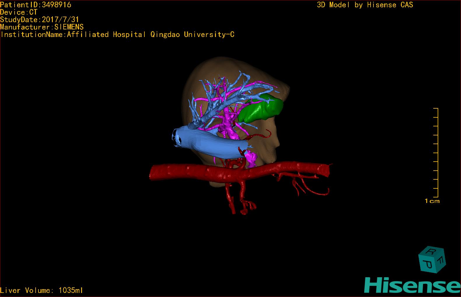Click the InstitutionName text line
The image size is (461, 297).
tap(117, 35)
